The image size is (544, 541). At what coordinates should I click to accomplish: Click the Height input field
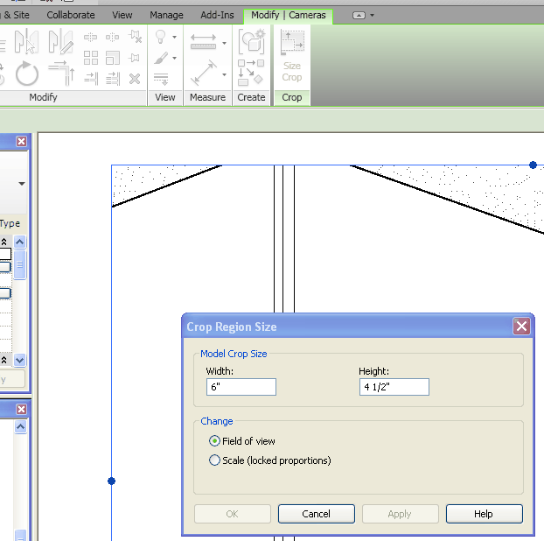coord(394,387)
